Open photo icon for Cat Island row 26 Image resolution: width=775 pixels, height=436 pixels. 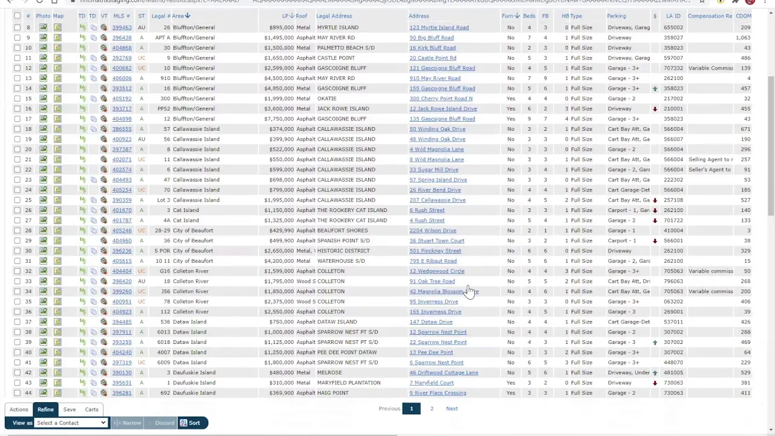(x=43, y=210)
